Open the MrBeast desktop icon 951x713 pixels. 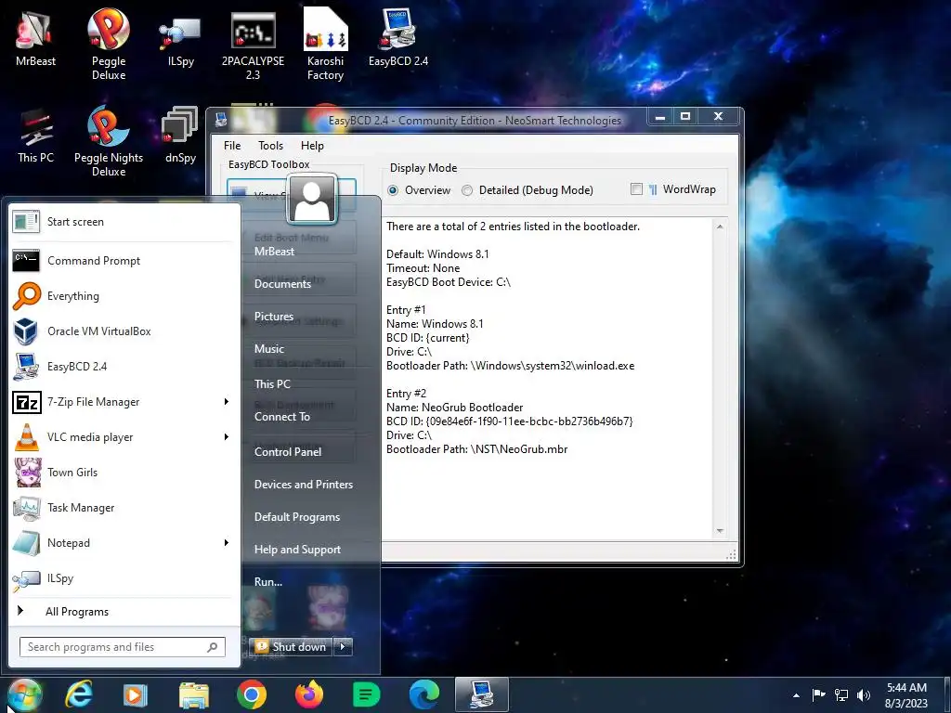pyautogui.click(x=35, y=39)
